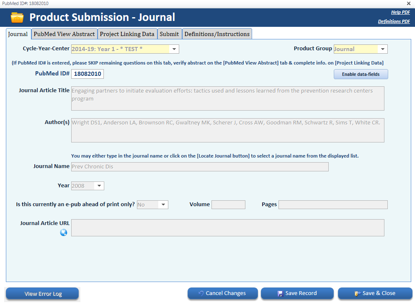Click the 'PubMed ID#: 18082010' window title
This screenshot has width=415, height=308.
(x=25, y=3)
